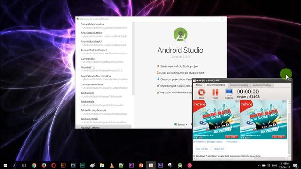
Task: Click the taskbar search icon
Action: [15, 165]
